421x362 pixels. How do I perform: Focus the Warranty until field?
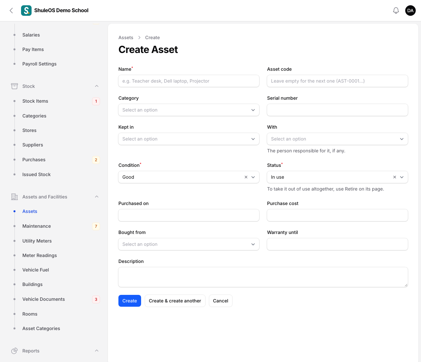click(337, 244)
